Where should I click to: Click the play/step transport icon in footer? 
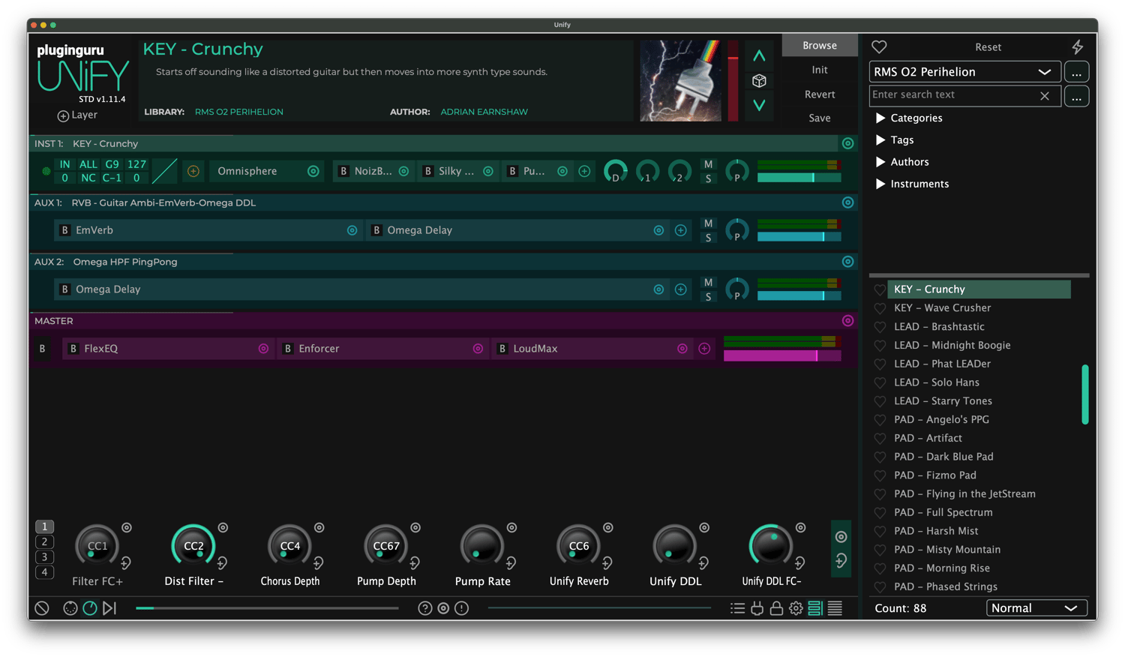coord(109,608)
